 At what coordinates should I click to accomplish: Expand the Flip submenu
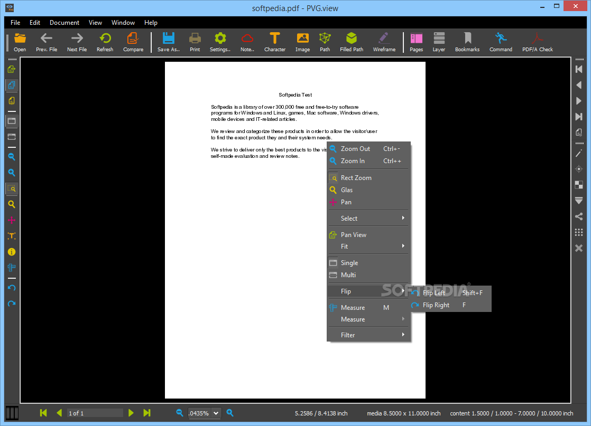point(368,291)
